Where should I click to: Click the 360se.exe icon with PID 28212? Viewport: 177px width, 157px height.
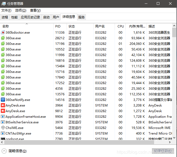coord(3,38)
